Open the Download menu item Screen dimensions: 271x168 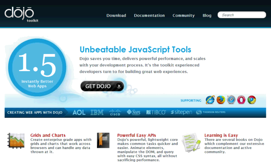point(116,15)
